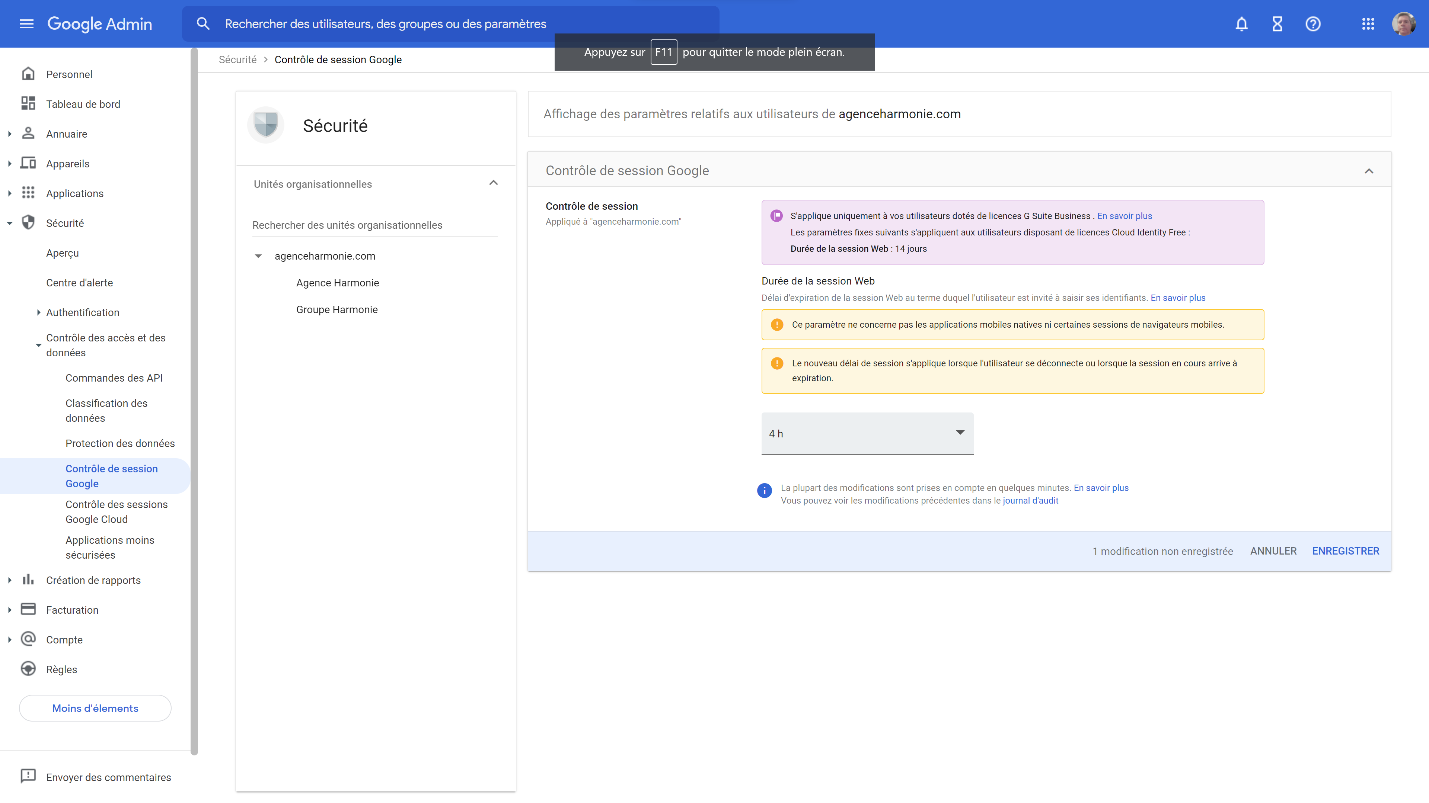The width and height of the screenshot is (1429, 803).
Task: Click the sidebar vertical scrollbar
Action: coord(194,401)
